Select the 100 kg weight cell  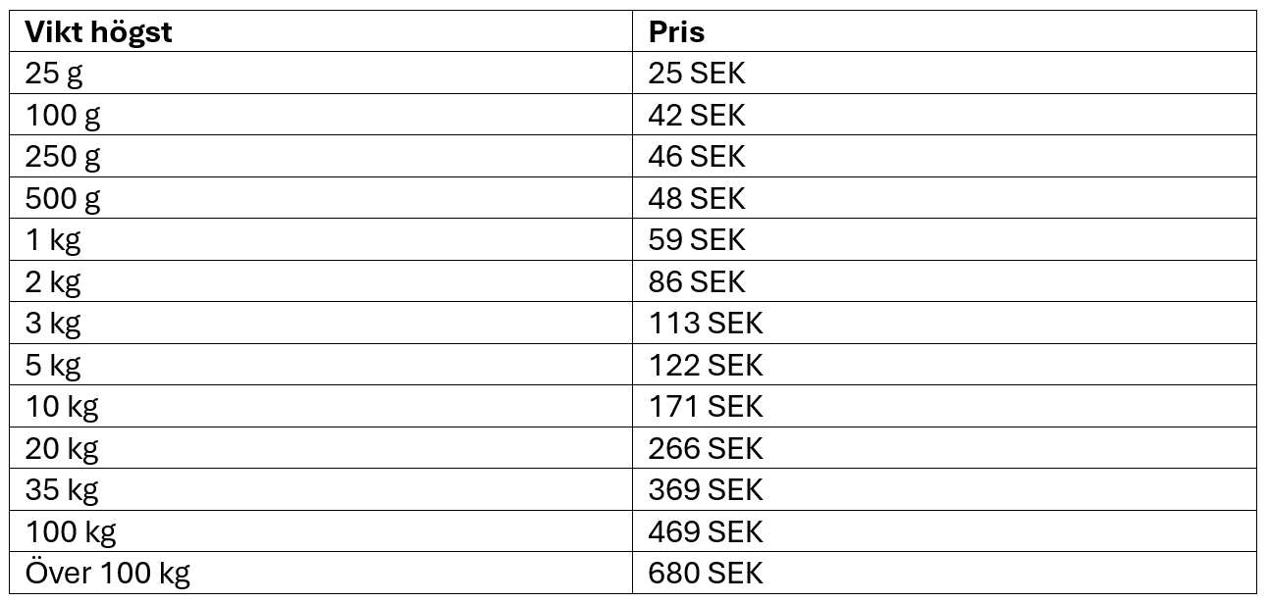(70, 532)
